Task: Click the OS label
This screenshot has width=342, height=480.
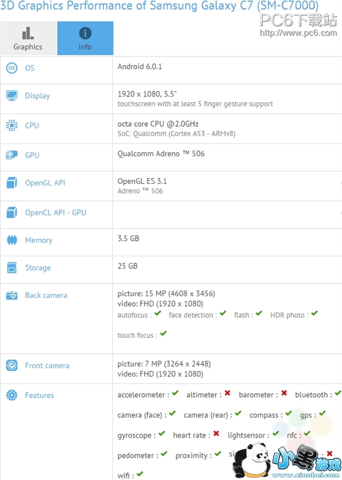Action: click(x=30, y=68)
